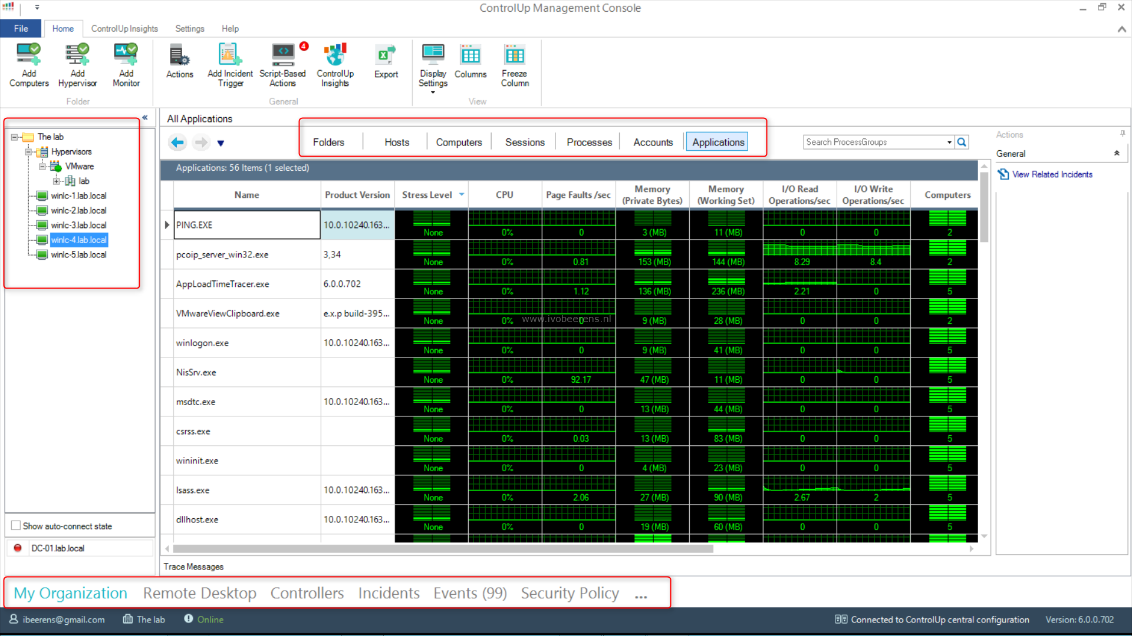Open the Settings ribbon tab
This screenshot has width=1132, height=636.
pyautogui.click(x=189, y=28)
